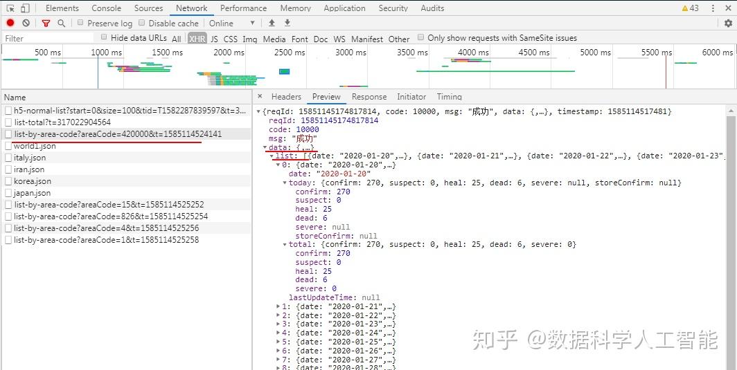Filter requests by Other
Viewport: 737px width, 370px height.
tap(398, 39)
